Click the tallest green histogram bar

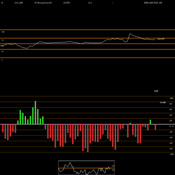(35, 113)
